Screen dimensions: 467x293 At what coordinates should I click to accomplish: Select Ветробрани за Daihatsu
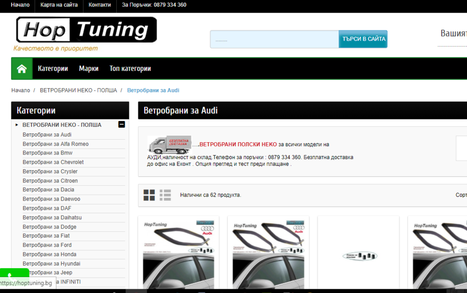coord(52,218)
